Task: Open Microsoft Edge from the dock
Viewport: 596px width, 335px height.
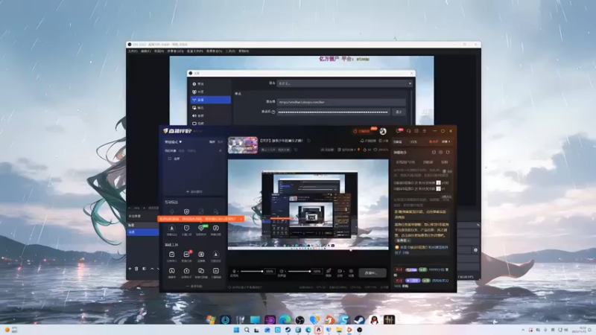Action: click(x=285, y=320)
